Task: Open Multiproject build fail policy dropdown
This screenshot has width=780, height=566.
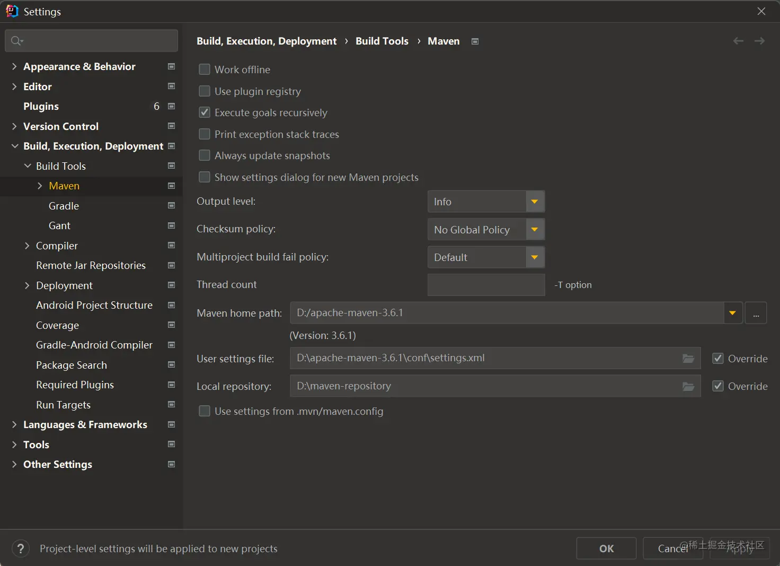Action: (x=535, y=257)
